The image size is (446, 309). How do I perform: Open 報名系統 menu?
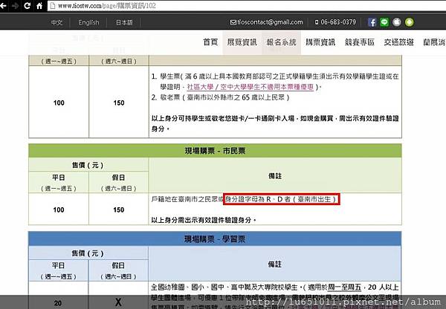pyautogui.click(x=281, y=42)
